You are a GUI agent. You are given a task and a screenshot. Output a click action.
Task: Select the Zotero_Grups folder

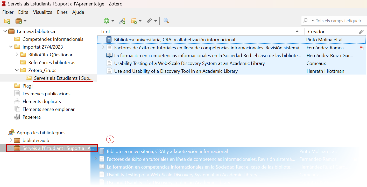(42, 70)
